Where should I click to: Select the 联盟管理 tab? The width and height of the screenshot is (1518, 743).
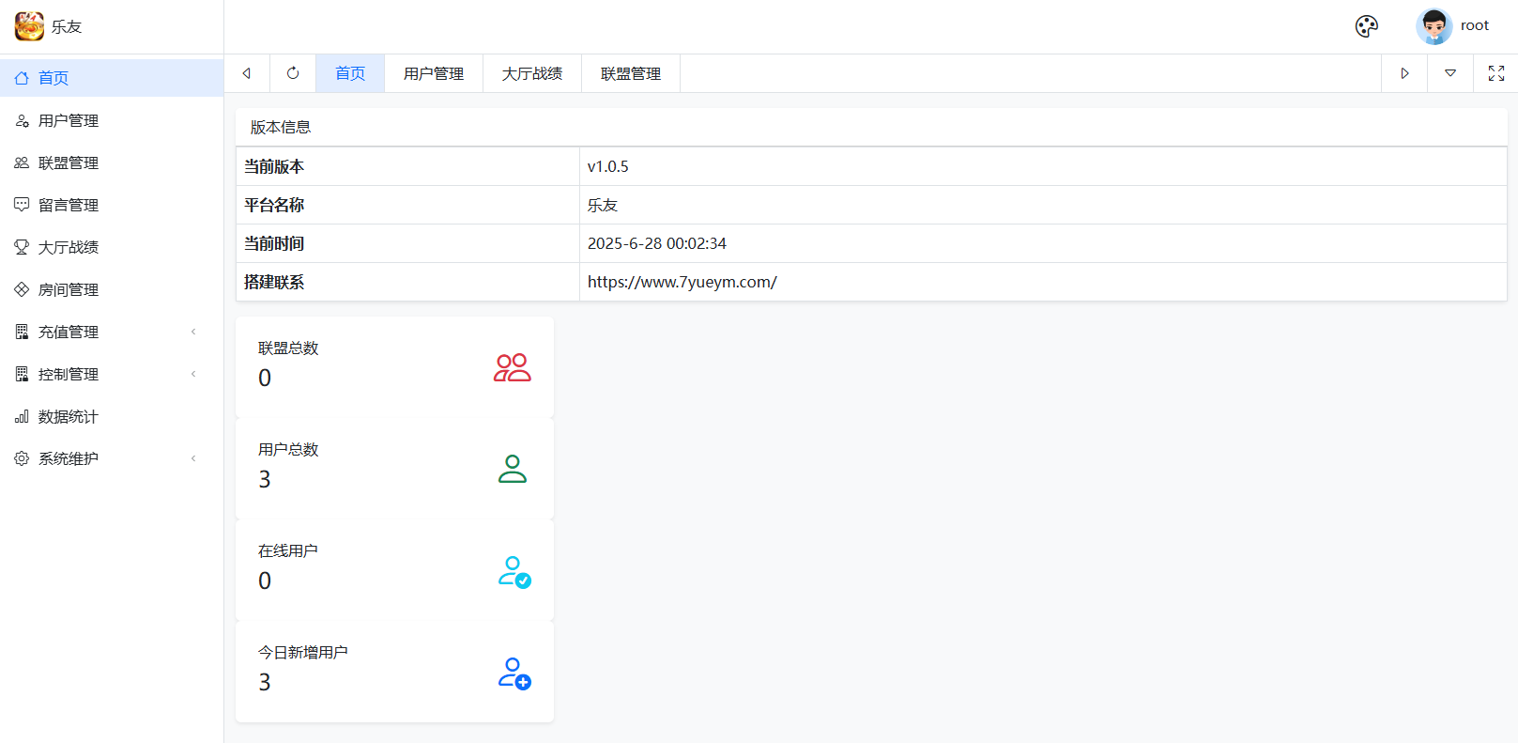631,73
